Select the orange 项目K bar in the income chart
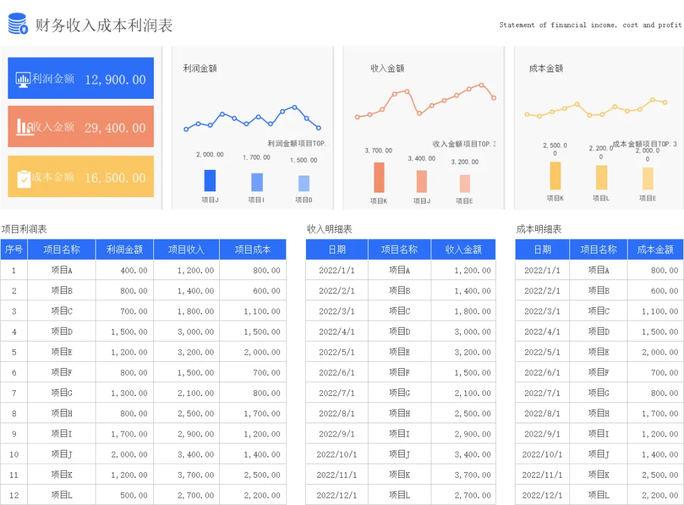Viewport: 684px width, 505px height. [x=379, y=177]
